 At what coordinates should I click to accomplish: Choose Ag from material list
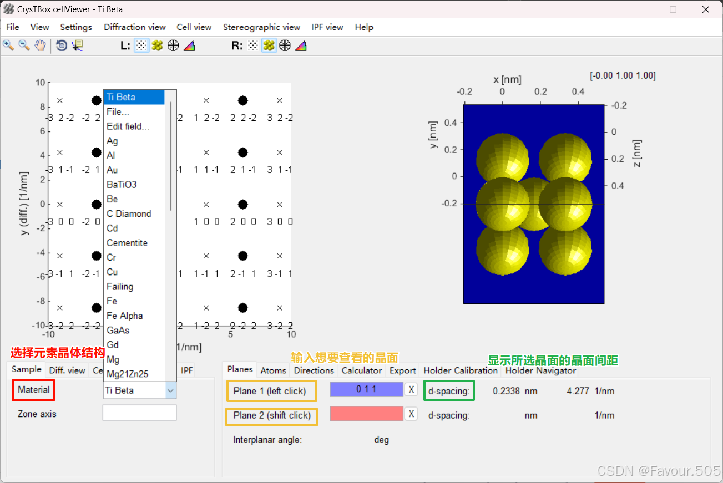click(135, 141)
